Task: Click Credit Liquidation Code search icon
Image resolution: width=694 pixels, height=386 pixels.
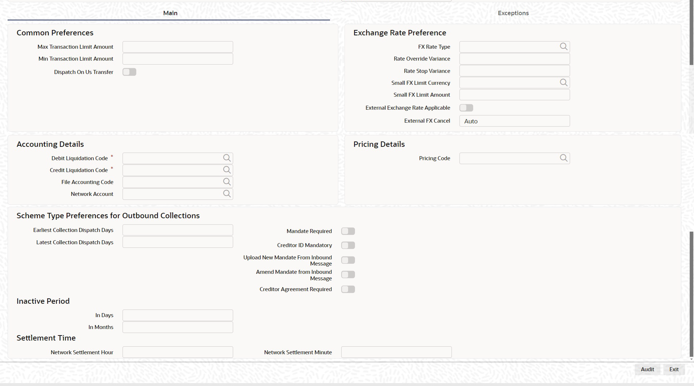Action: tap(227, 170)
